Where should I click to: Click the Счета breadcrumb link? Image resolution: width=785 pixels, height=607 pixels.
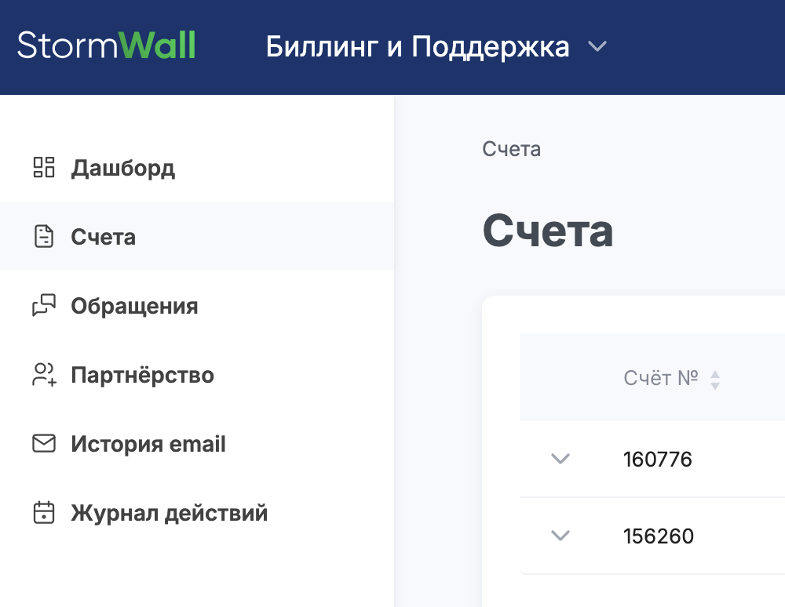[x=512, y=149]
